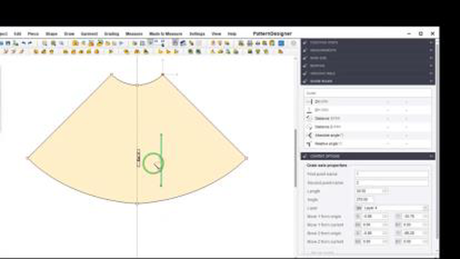Click the hem's right corner point handle
This screenshot has height=259, width=460.
click(247, 158)
